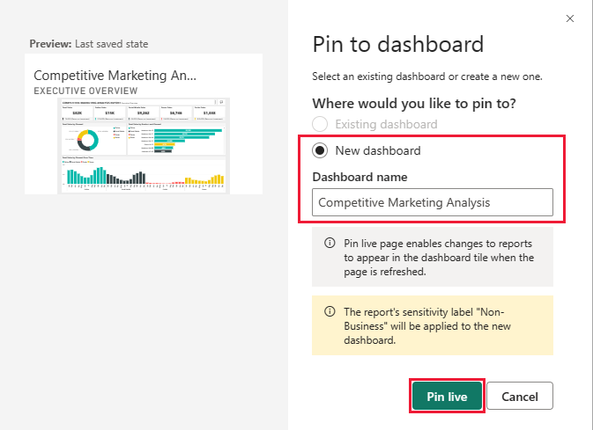593x430 pixels.
Task: Focus the Dashboard name text field
Action: click(433, 202)
